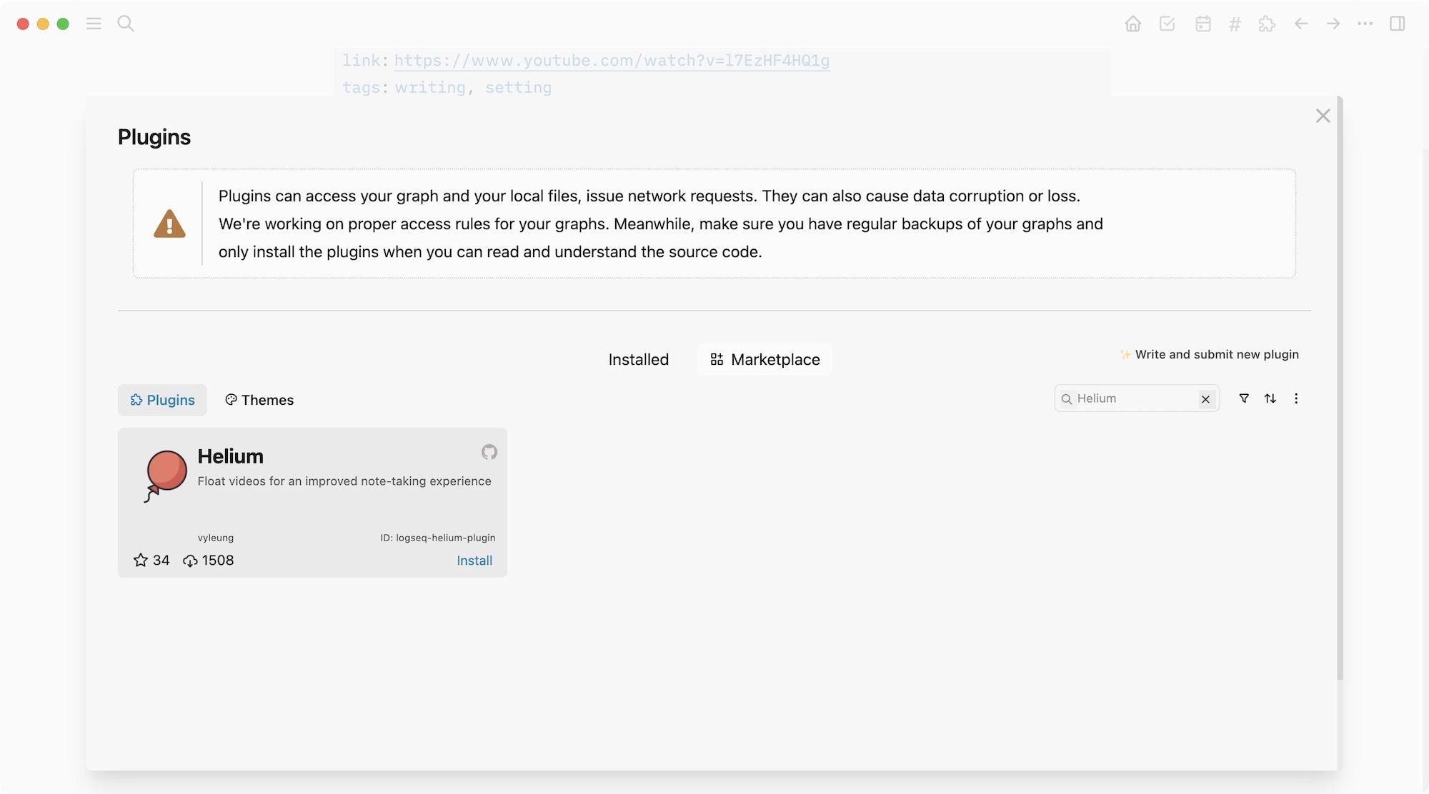Expand the plugin sort options dropdown
This screenshot has width=1429, height=794.
1270,398
